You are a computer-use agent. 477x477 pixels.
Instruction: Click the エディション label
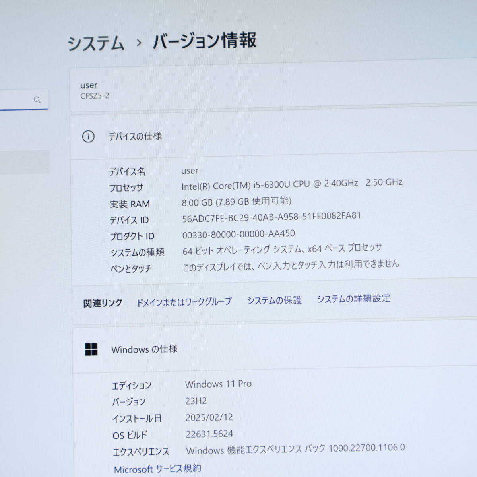tap(132, 386)
